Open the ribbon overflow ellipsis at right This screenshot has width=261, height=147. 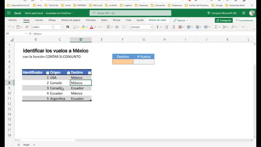click(x=243, y=27)
